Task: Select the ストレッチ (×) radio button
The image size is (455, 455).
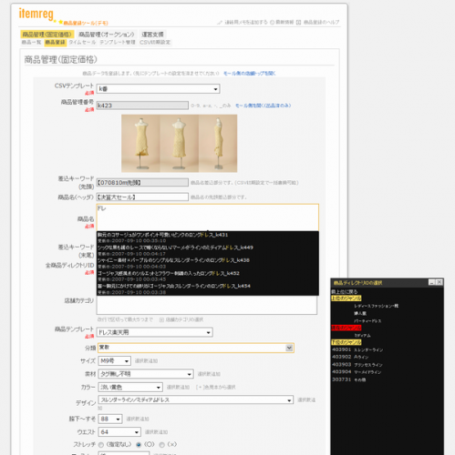Action: [162, 445]
